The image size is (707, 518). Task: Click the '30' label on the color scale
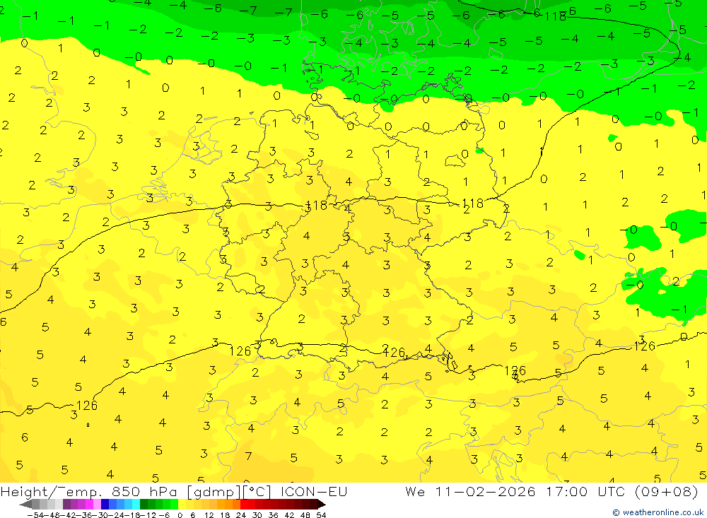tap(257, 515)
